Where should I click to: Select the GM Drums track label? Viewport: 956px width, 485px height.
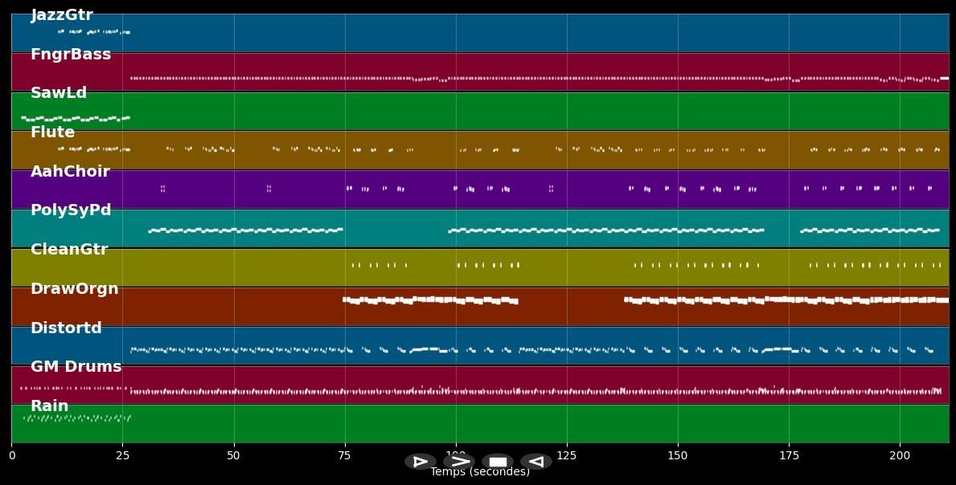pyautogui.click(x=76, y=367)
